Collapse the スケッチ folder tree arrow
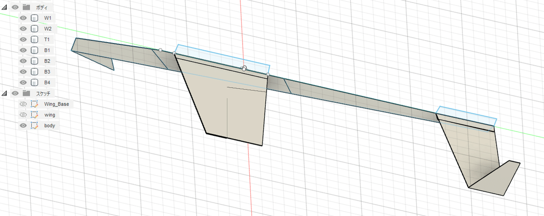 click(4, 93)
